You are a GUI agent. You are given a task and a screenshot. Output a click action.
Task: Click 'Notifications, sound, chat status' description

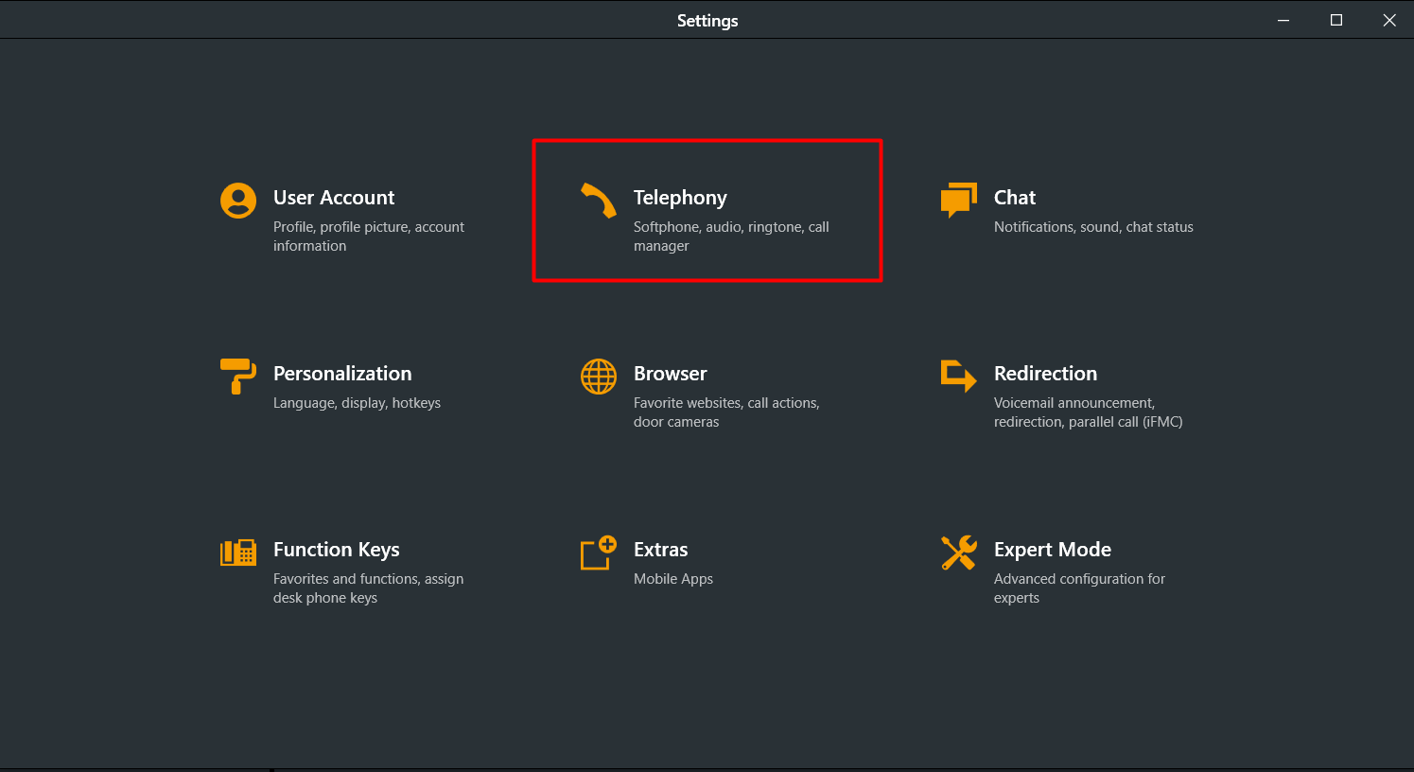point(1093,227)
